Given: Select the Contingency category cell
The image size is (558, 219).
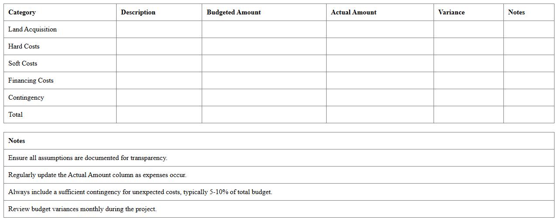Looking at the screenshot, I should (x=26, y=97).
